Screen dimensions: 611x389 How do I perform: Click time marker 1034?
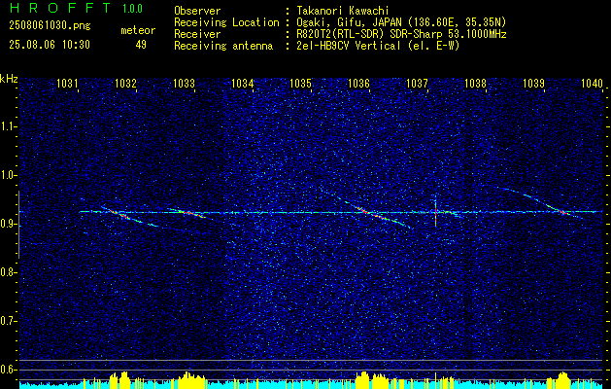pyautogui.click(x=243, y=83)
